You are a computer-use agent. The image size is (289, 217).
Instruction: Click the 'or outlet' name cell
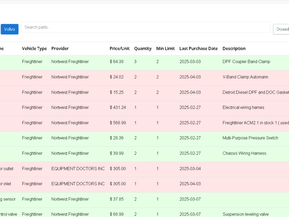point(7,169)
